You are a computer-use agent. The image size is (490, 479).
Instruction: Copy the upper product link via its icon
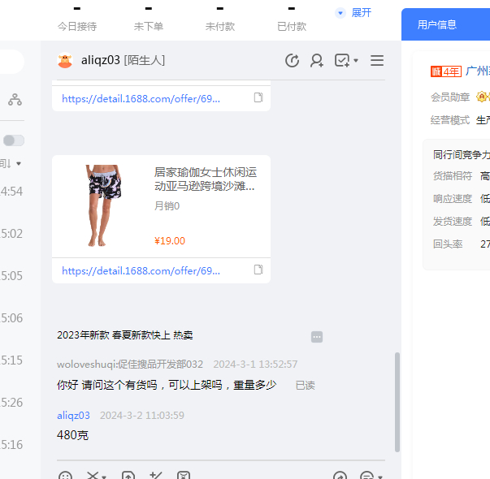(x=258, y=98)
